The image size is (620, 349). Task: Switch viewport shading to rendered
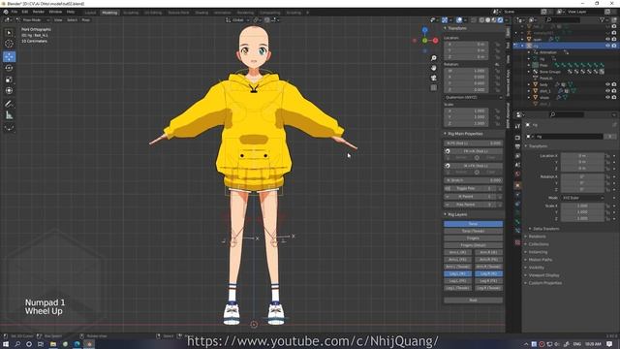500,19
